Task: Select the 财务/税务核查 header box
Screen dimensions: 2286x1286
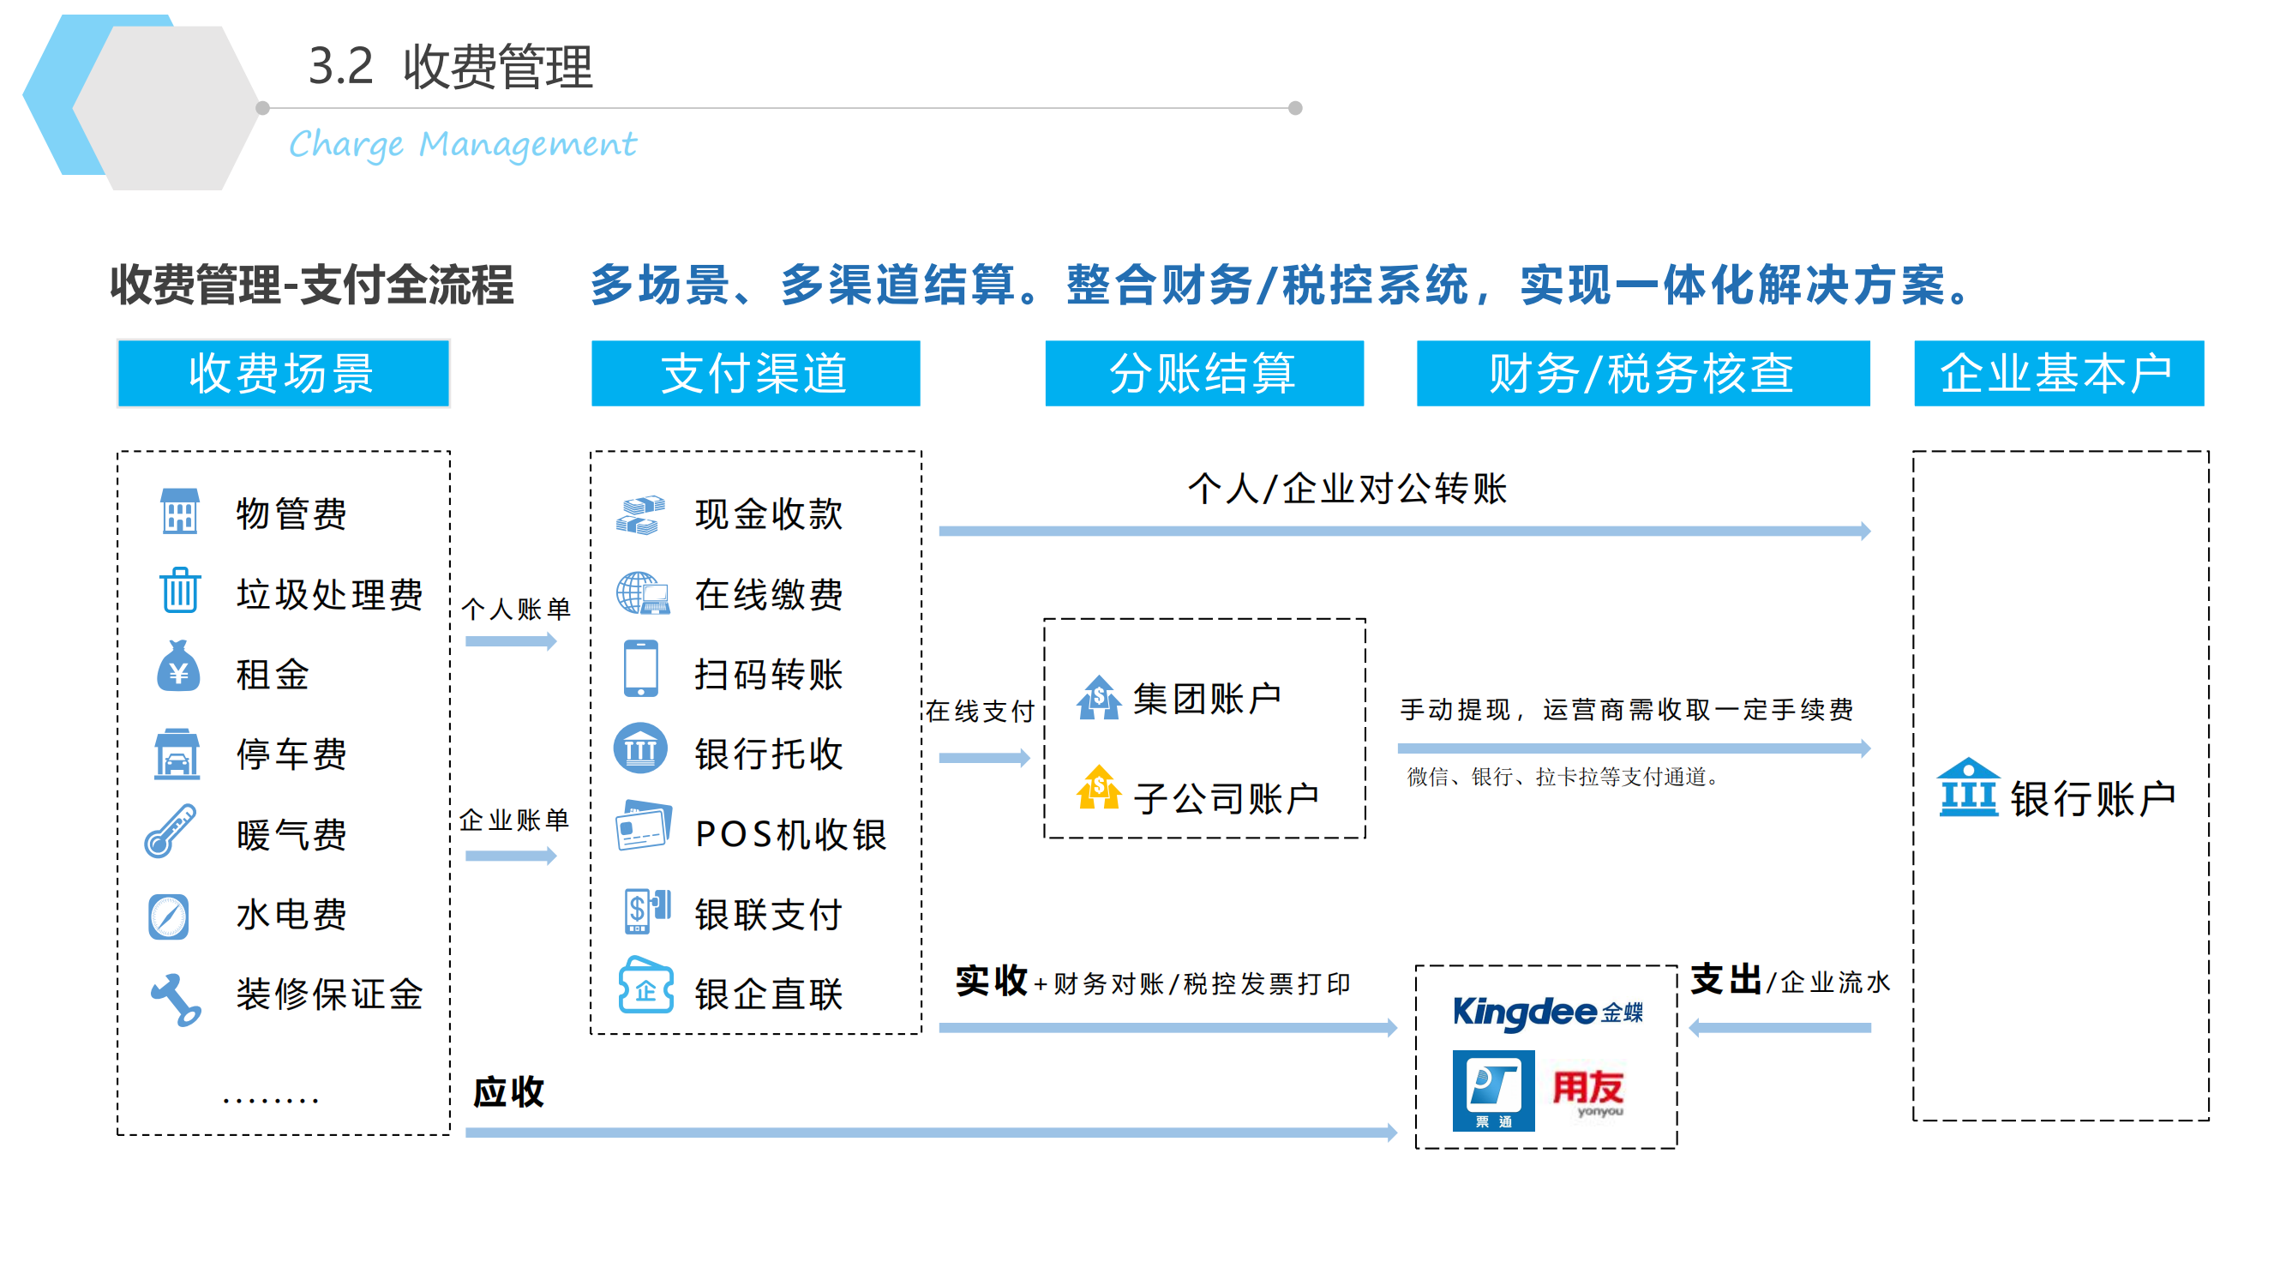Action: 1642,374
